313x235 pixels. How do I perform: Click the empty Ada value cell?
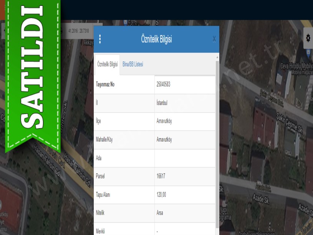pyautogui.click(x=184, y=158)
